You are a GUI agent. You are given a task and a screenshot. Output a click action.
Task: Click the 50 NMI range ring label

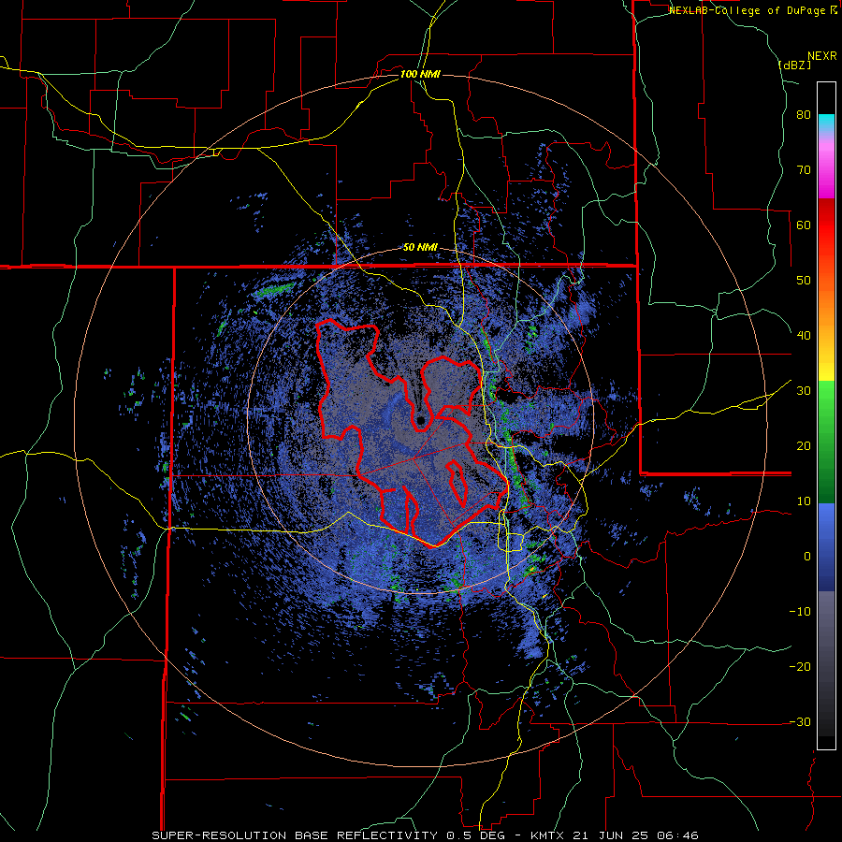[420, 248]
